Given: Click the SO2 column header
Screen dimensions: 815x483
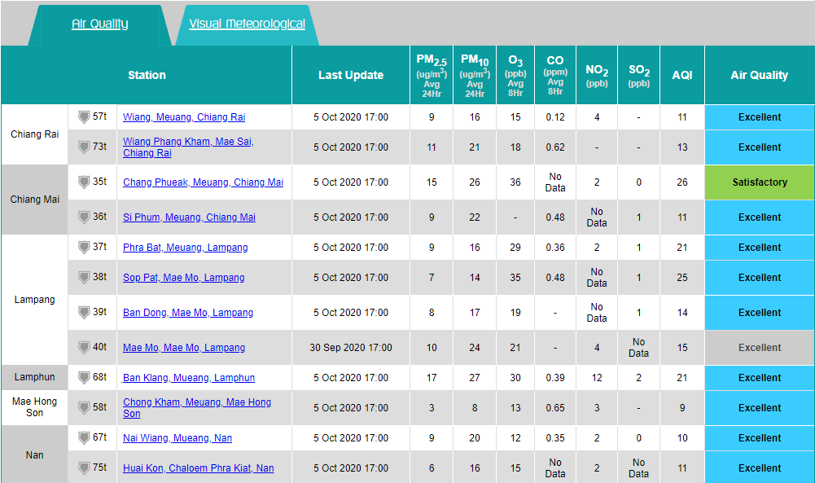Looking at the screenshot, I should click(x=639, y=75).
